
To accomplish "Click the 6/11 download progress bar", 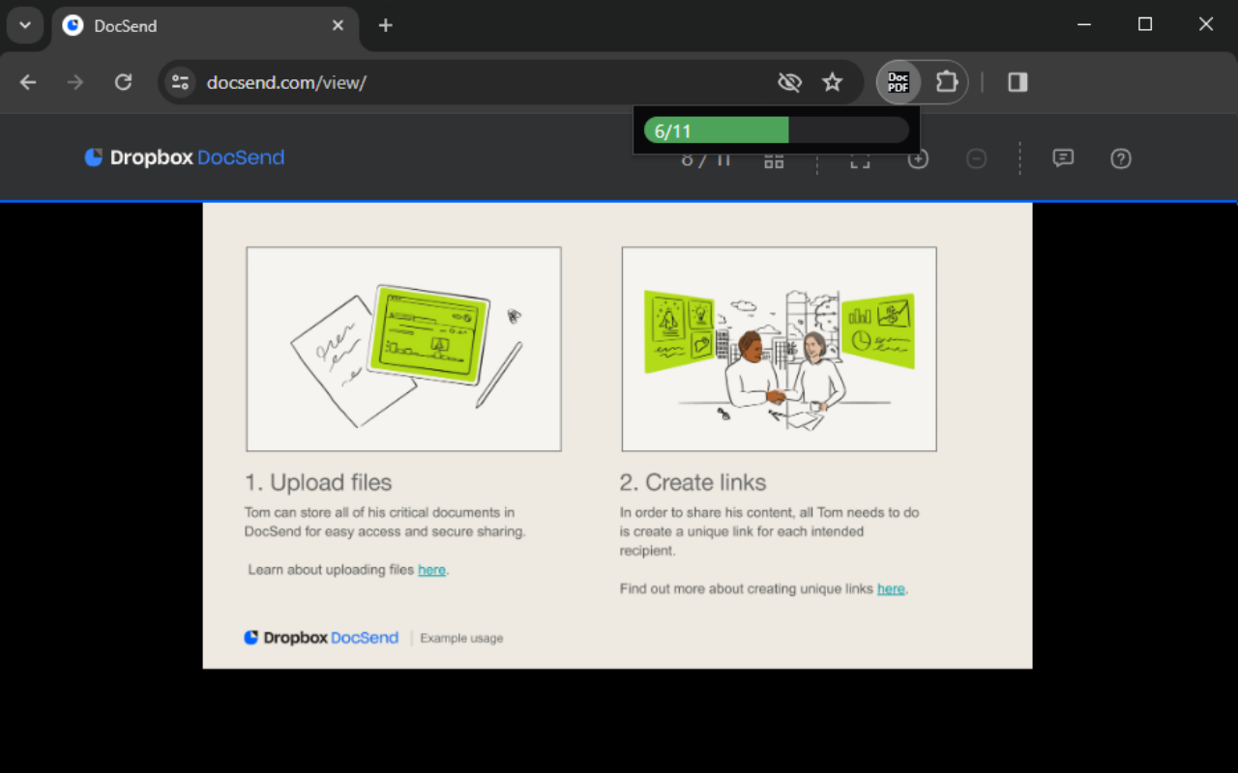I will 776,130.
